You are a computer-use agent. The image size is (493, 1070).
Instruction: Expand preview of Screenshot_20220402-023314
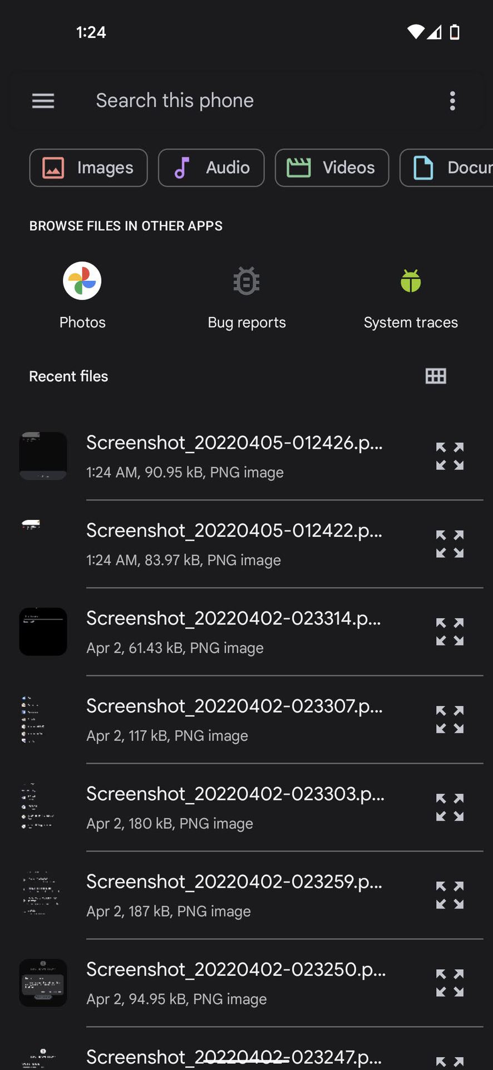[450, 632]
